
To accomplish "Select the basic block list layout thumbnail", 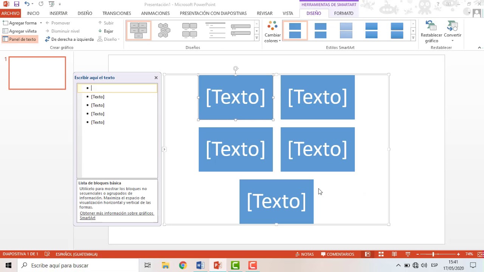I will pyautogui.click(x=138, y=31).
